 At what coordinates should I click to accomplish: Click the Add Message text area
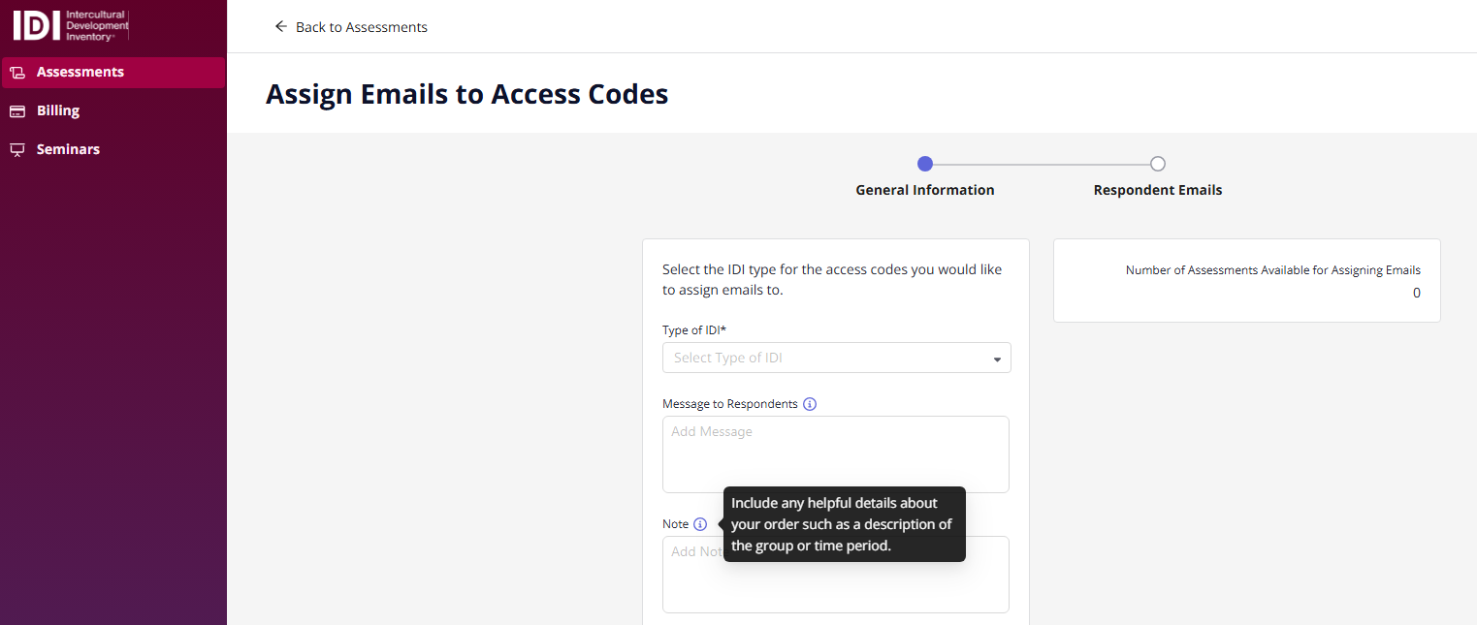836,454
